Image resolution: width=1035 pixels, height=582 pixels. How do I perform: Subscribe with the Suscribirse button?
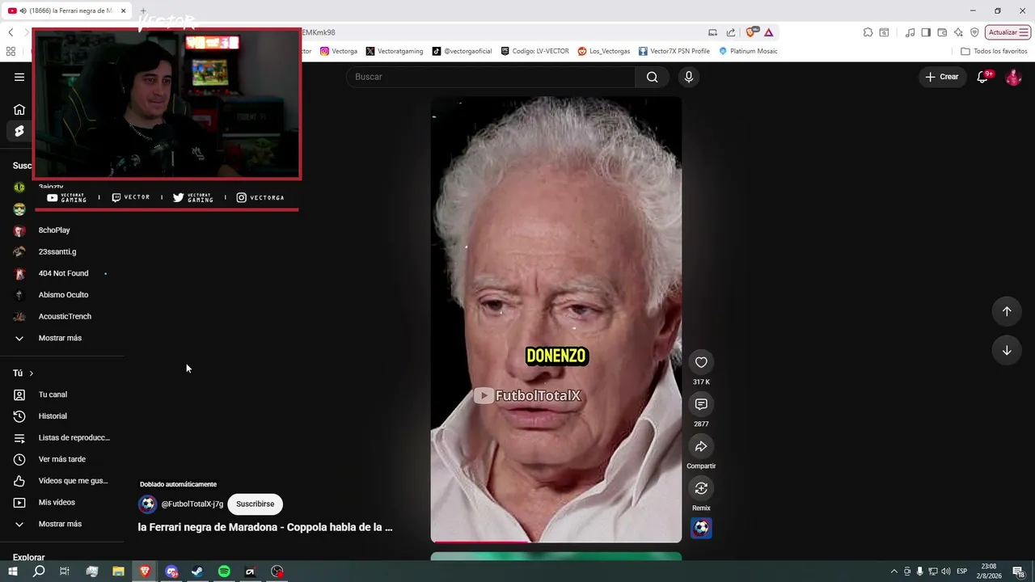coord(255,504)
